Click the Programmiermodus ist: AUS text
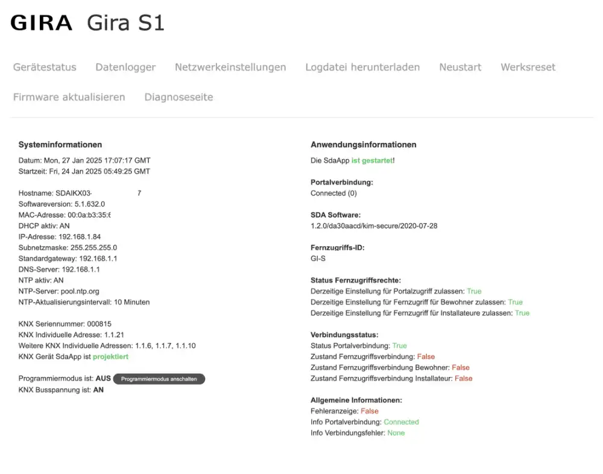This screenshot has width=603, height=474. pos(65,379)
